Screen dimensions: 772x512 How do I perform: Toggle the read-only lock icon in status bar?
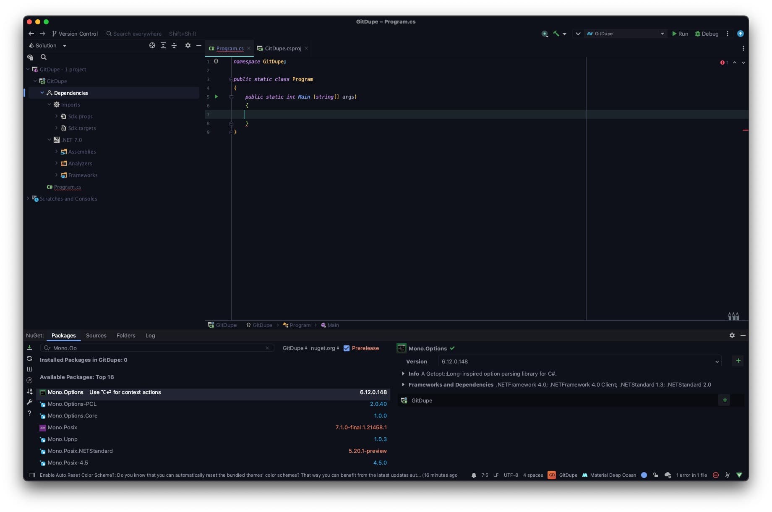(x=655, y=475)
